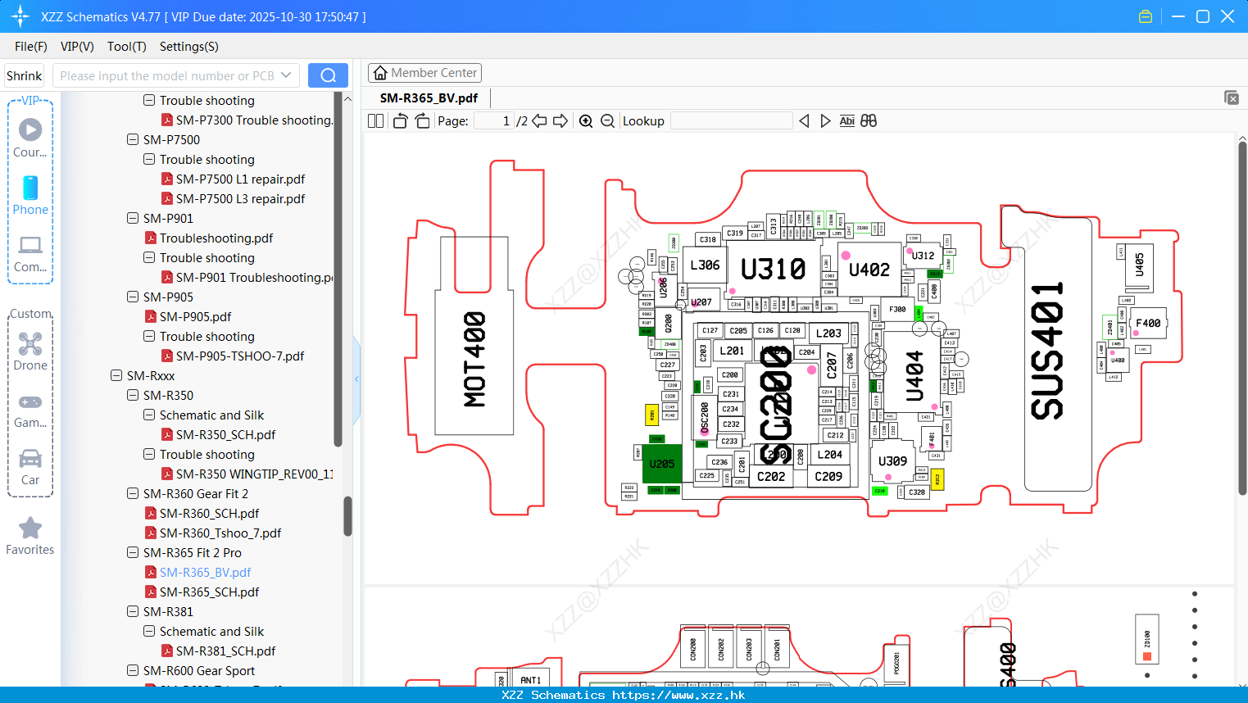
Task: Click the SUS401 component on the board
Action: (1047, 351)
